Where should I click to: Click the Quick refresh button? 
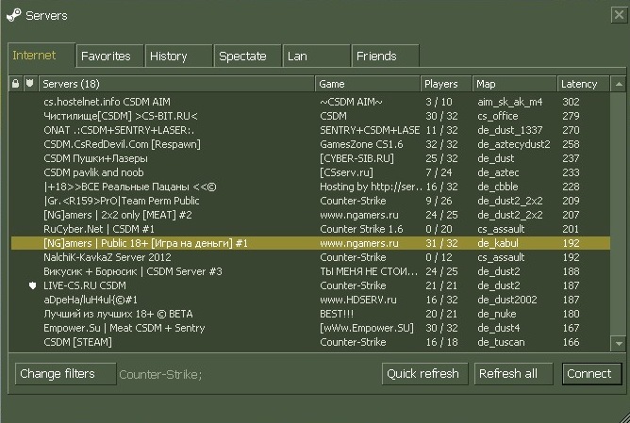click(424, 374)
